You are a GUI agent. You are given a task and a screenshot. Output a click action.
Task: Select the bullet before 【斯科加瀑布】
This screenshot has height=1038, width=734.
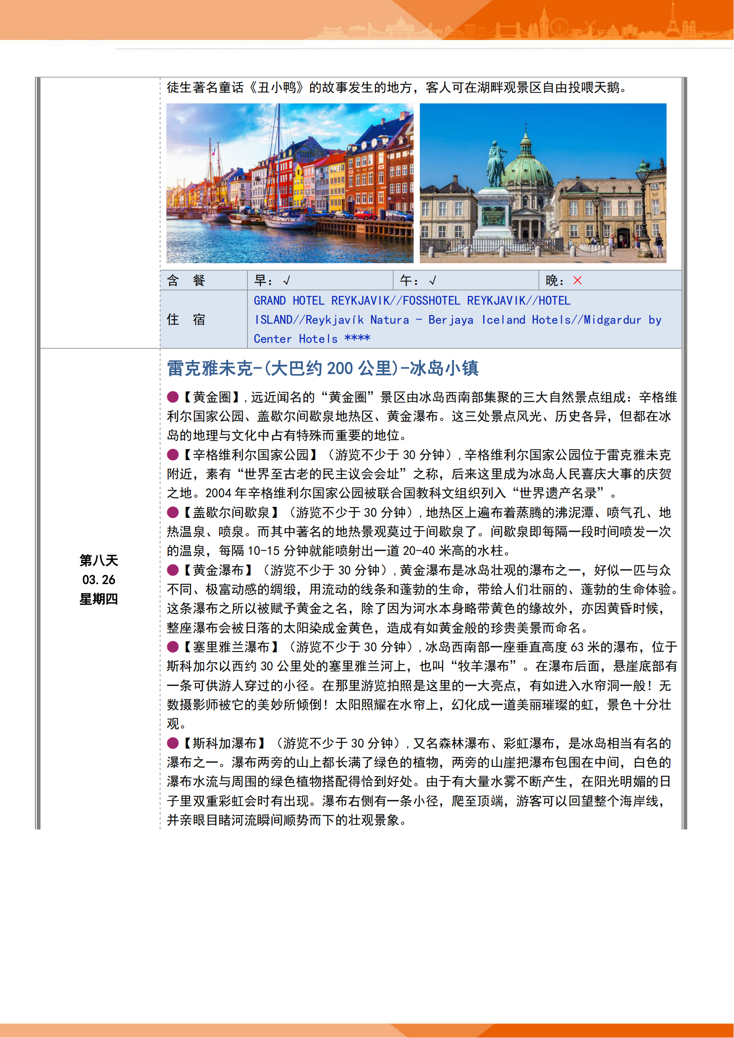tap(173, 743)
